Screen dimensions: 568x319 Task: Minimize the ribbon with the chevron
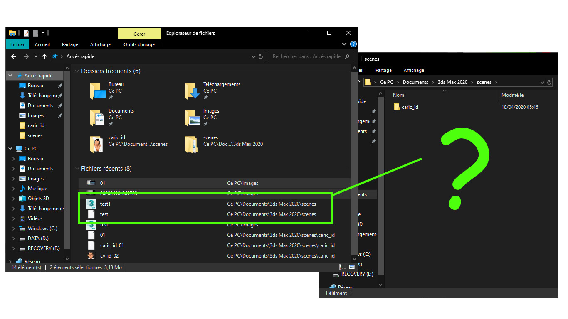(344, 44)
